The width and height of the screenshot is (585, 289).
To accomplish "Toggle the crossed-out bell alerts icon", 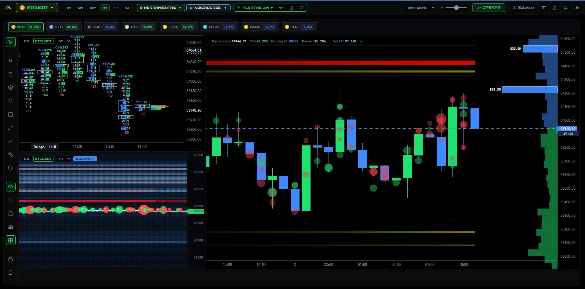I will pos(11,200).
